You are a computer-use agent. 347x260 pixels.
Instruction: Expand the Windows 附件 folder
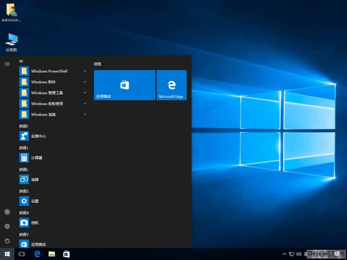click(53, 82)
